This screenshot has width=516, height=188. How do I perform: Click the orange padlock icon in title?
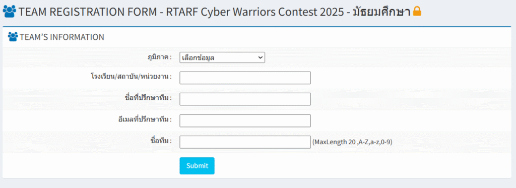pos(417,12)
